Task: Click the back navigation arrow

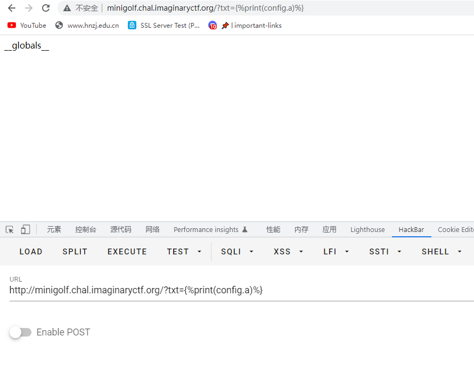Action: click(11, 8)
